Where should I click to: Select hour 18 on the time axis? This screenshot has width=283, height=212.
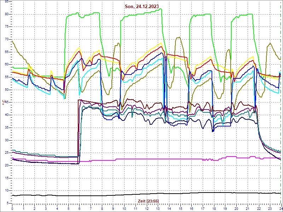pos(214,209)
